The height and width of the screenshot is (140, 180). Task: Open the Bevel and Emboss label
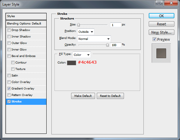(23, 56)
